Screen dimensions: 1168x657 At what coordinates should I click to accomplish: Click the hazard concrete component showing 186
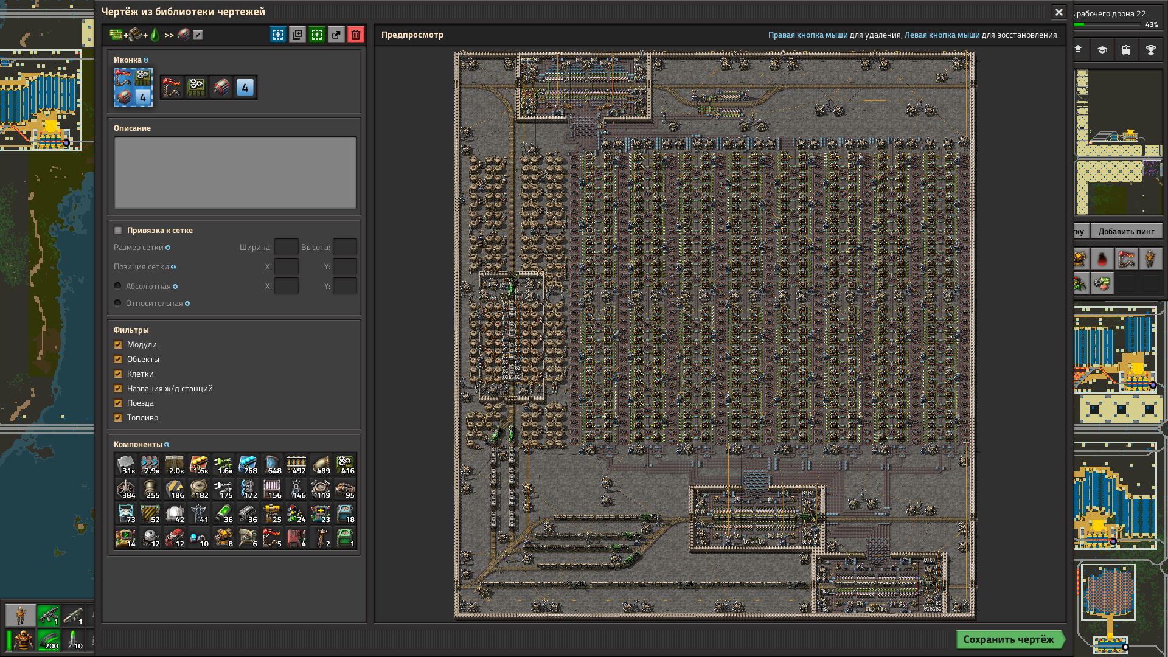click(x=175, y=489)
